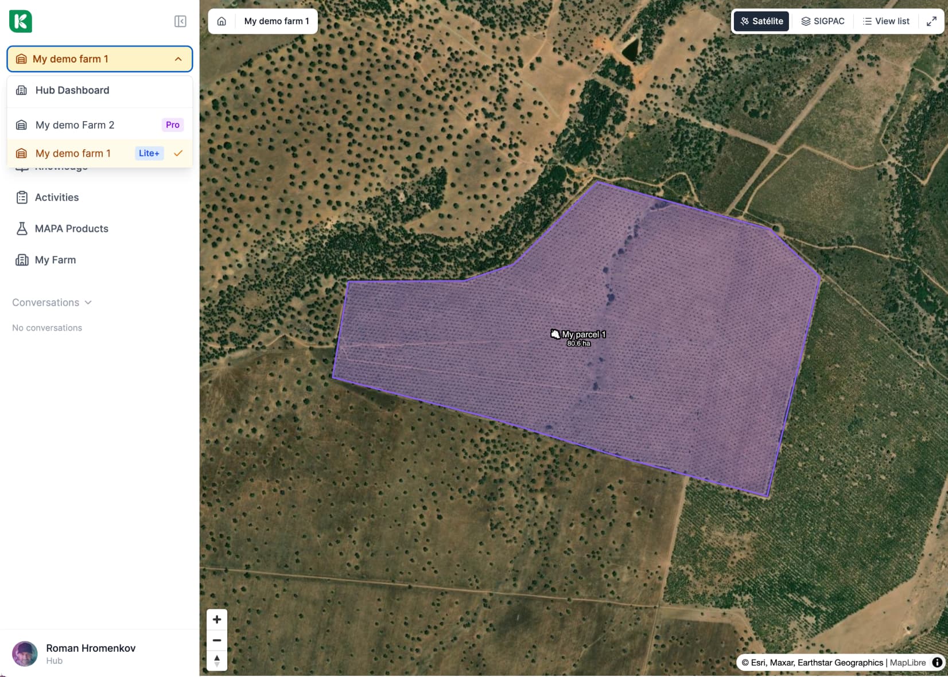Collapse the sidebar panel icon
948x677 pixels.
coord(180,21)
